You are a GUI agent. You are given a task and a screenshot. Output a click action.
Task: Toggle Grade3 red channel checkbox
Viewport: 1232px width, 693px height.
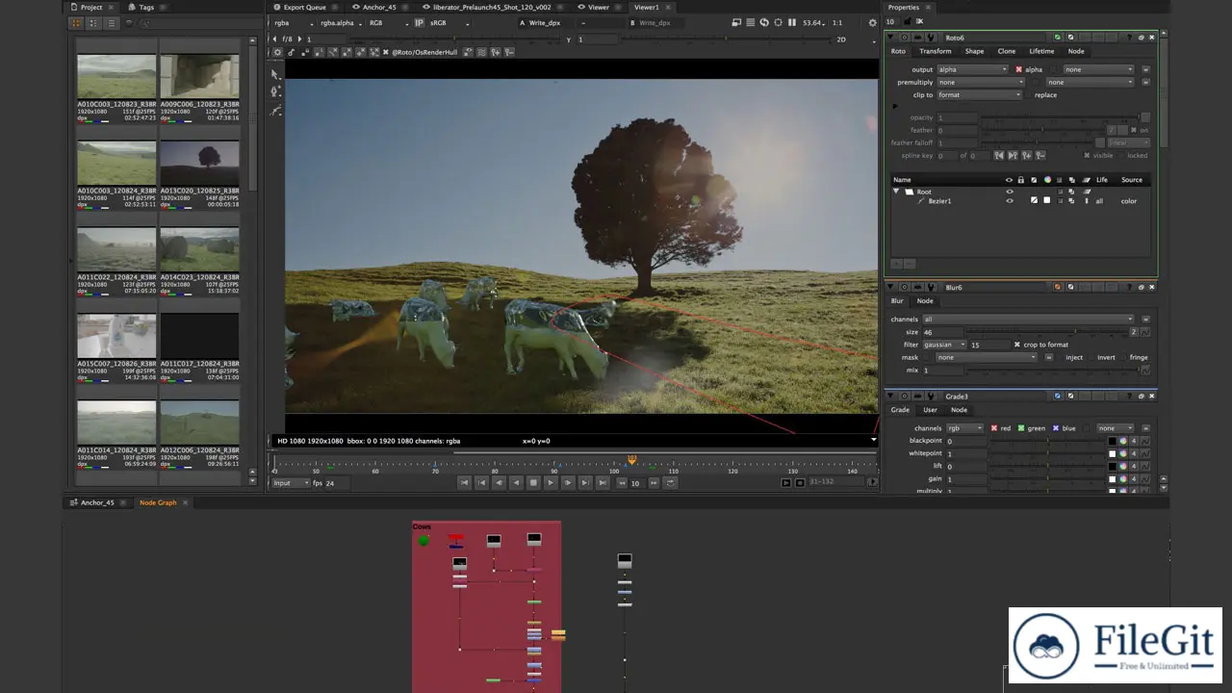(994, 428)
